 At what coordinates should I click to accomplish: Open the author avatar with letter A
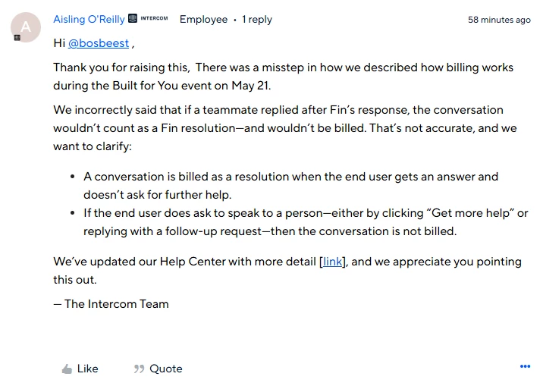tap(26, 27)
